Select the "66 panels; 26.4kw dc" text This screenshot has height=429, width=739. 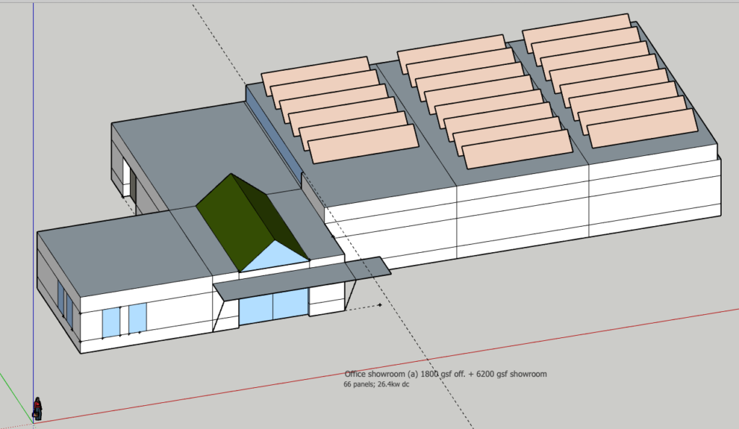coord(376,384)
